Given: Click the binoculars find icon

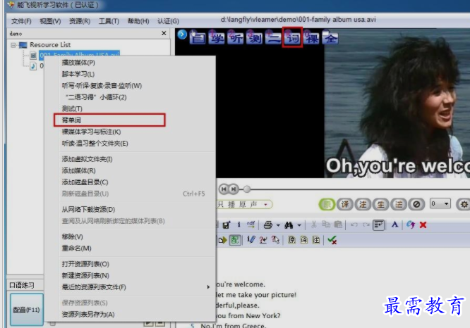Looking at the screenshot, I should (x=289, y=225).
